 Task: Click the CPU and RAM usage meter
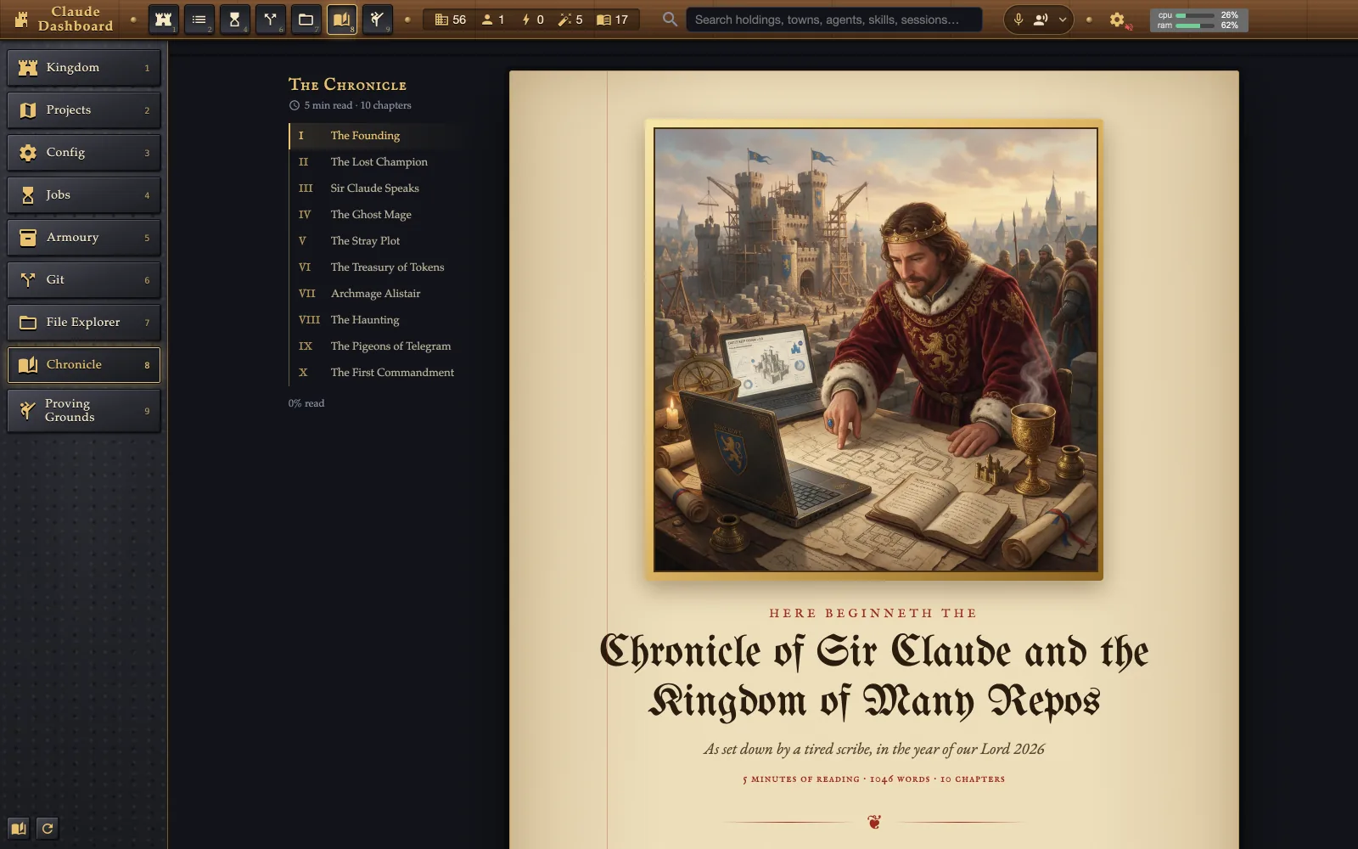pos(1199,20)
